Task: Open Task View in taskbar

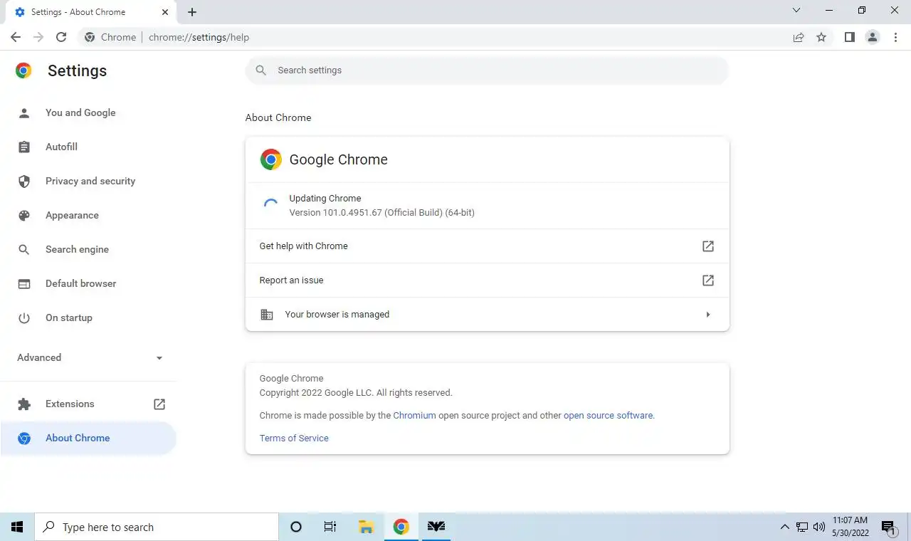Action: tap(330, 527)
